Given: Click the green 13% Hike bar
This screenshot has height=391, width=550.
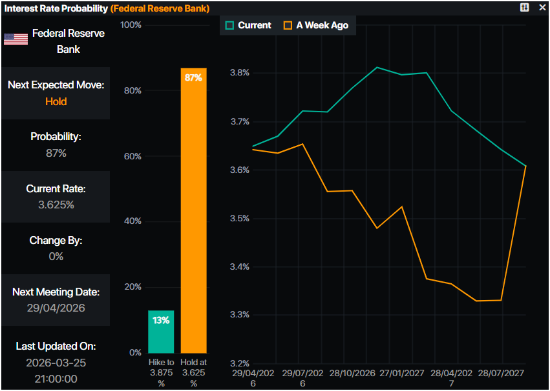Looking at the screenshot, I should 161,331.
